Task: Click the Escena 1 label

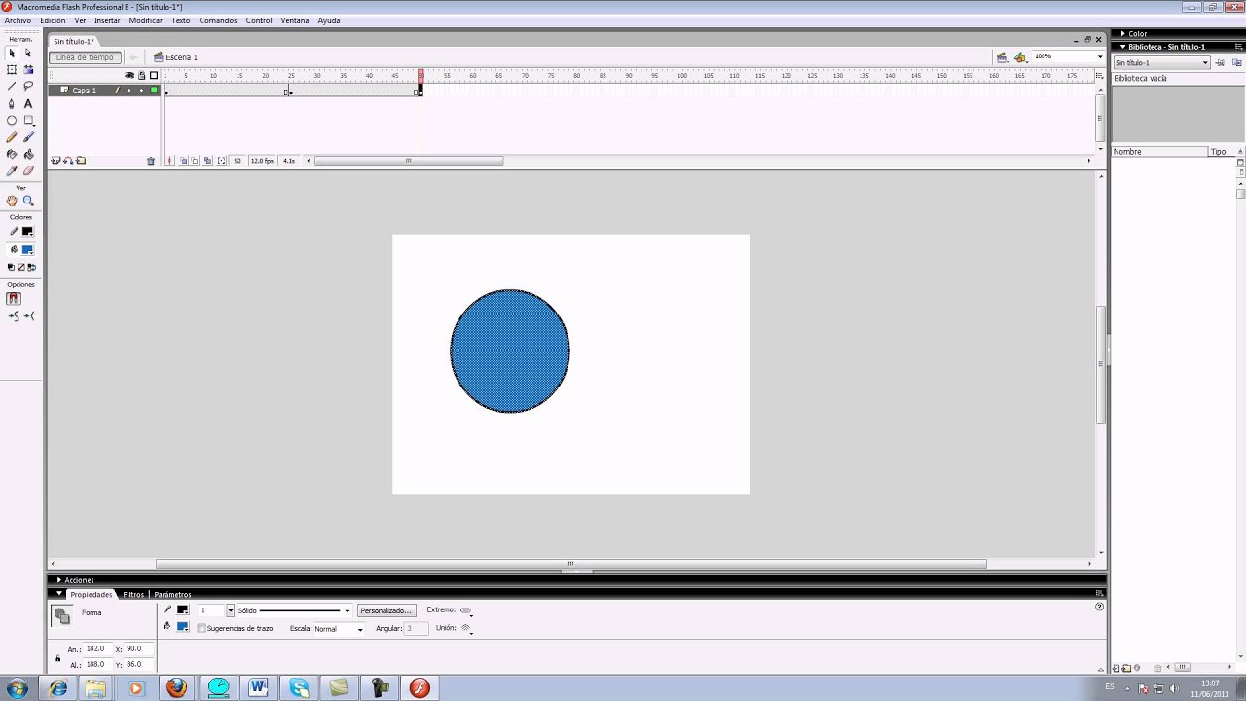Action: click(181, 57)
